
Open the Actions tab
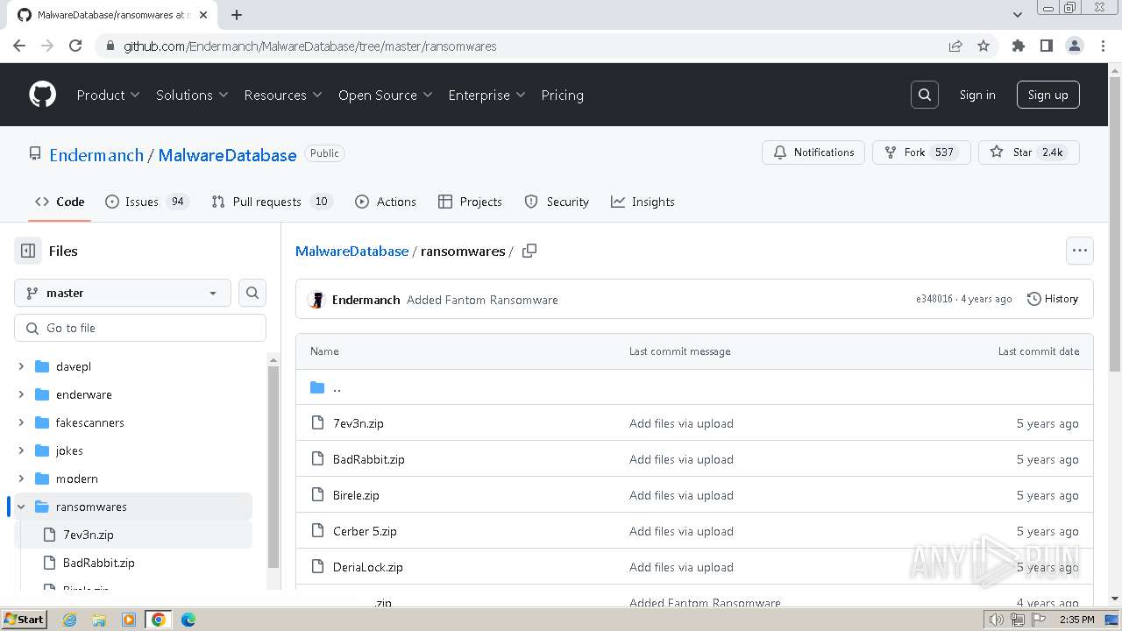(386, 202)
